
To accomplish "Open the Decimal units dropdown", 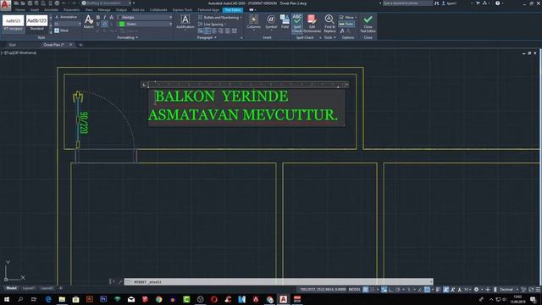I will tap(508, 289).
